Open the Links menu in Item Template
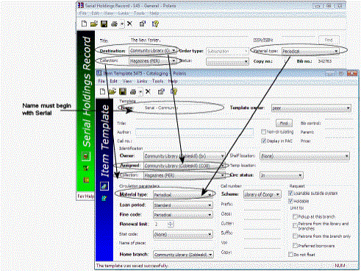The image size is (361, 271). pyautogui.click(x=142, y=81)
